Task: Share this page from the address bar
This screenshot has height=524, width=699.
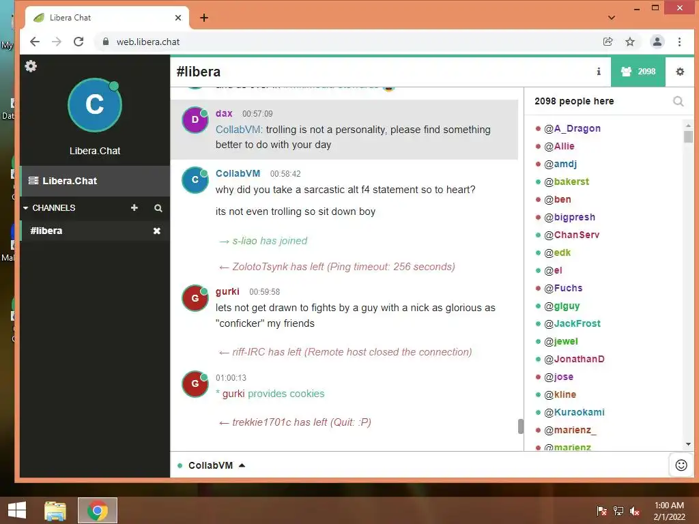Action: coord(608,42)
